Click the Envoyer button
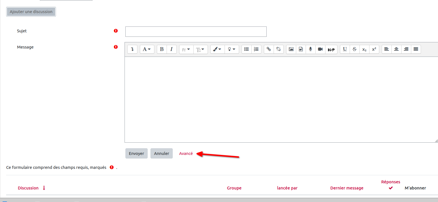This screenshot has width=438, height=202. (136, 154)
